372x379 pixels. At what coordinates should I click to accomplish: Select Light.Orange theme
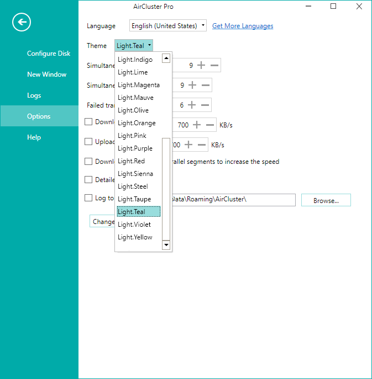(x=139, y=123)
